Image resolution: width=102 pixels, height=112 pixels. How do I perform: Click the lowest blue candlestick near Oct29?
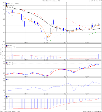point(46,38)
